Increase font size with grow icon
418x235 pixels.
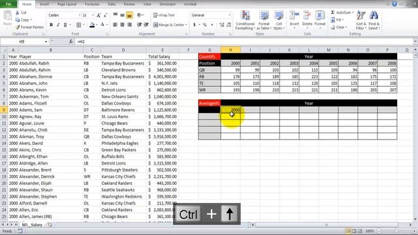[x=99, y=15]
